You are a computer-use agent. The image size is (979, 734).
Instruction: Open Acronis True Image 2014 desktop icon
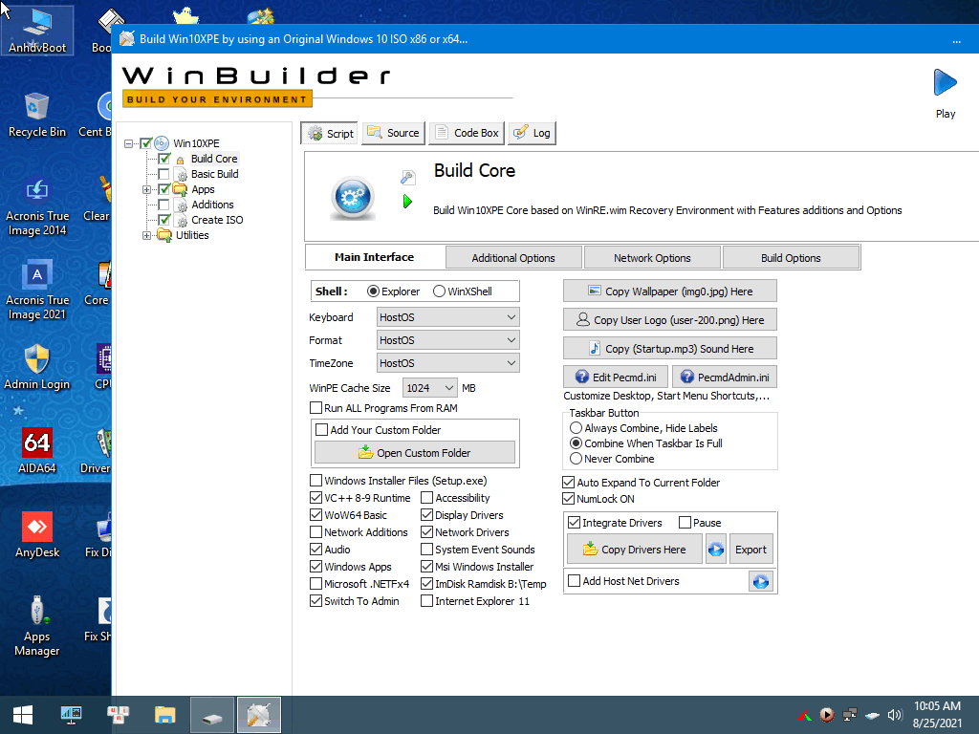pos(37,207)
